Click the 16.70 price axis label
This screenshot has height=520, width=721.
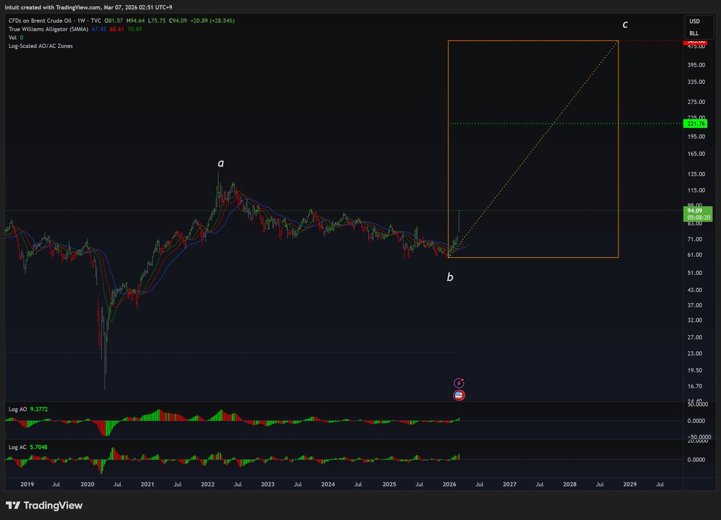[695, 386]
